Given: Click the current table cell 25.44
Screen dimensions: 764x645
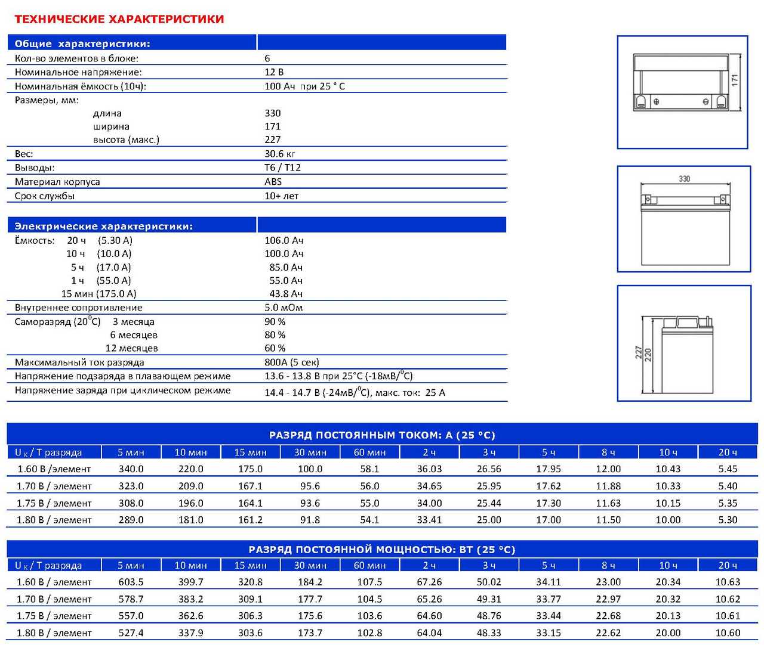Looking at the screenshot, I should (x=489, y=503).
